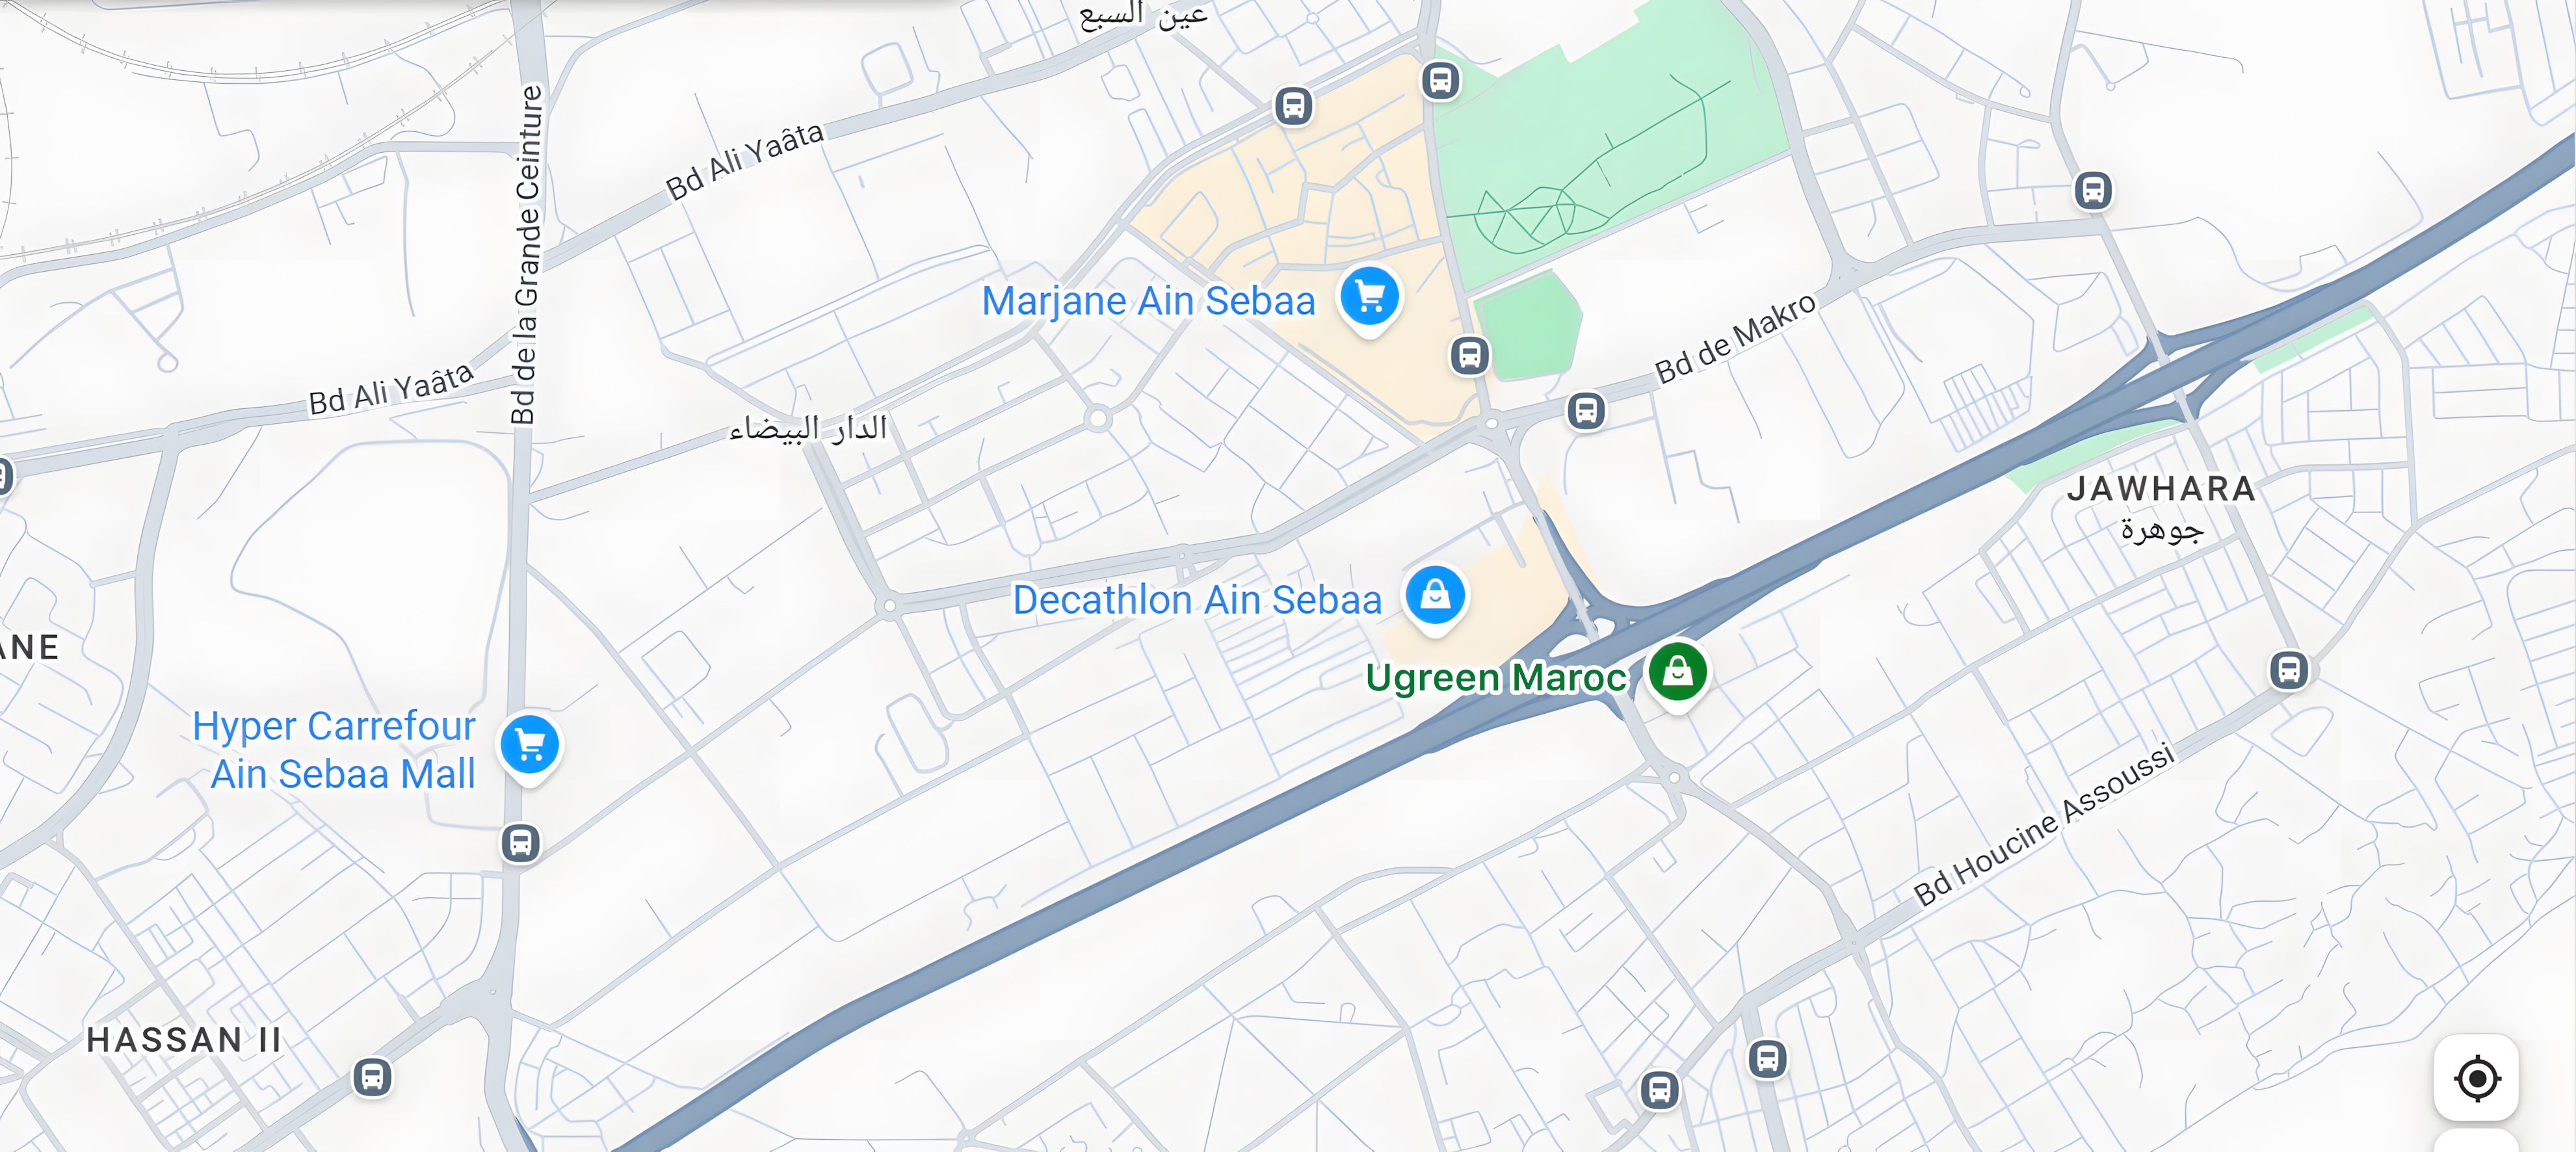Screen dimensions: 2576x1152
Task: Click the Bd Houcine Assoussi road label
Action: tap(2044, 824)
